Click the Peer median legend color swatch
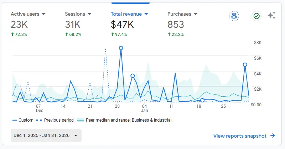Viewport: 285px width, 149px height. (x=81, y=120)
